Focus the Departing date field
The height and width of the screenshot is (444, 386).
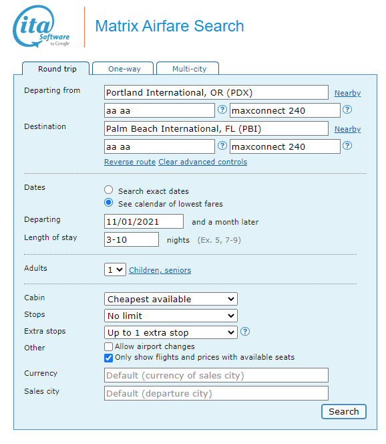point(144,221)
